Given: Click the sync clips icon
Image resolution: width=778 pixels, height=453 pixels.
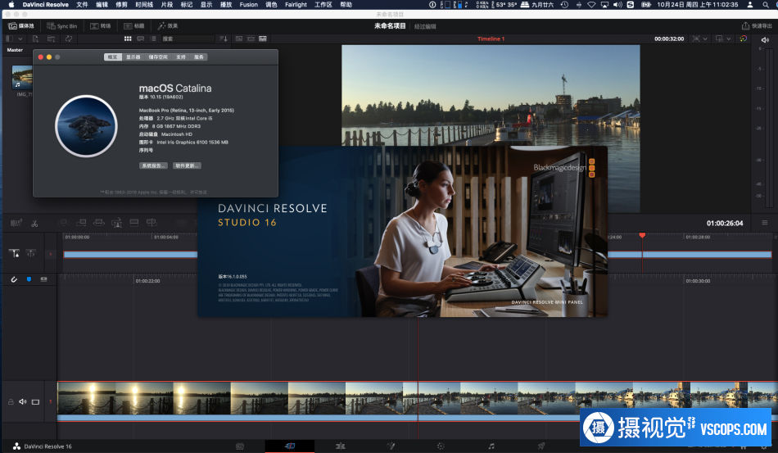Looking at the screenshot, I should (69, 39).
